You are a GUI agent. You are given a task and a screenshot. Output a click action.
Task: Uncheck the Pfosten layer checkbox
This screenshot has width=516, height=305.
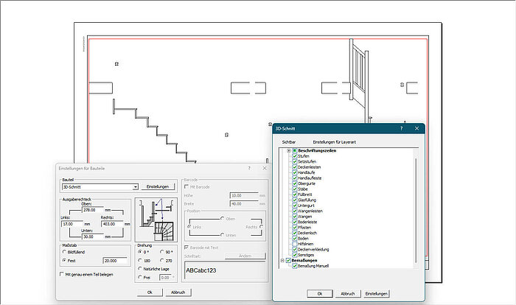(x=295, y=228)
